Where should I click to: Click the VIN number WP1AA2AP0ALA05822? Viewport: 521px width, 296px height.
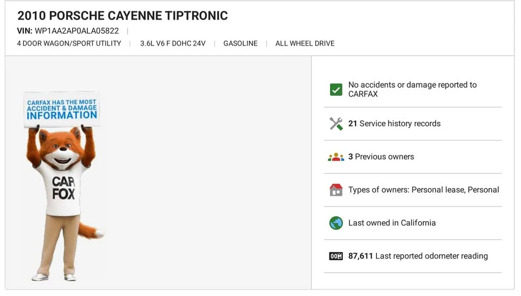pos(77,31)
